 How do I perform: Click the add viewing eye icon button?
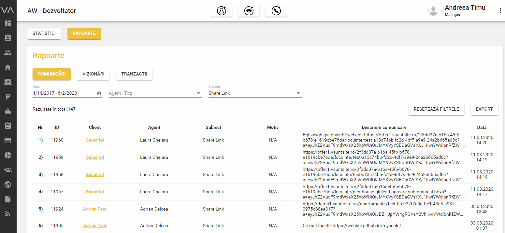coord(249,11)
